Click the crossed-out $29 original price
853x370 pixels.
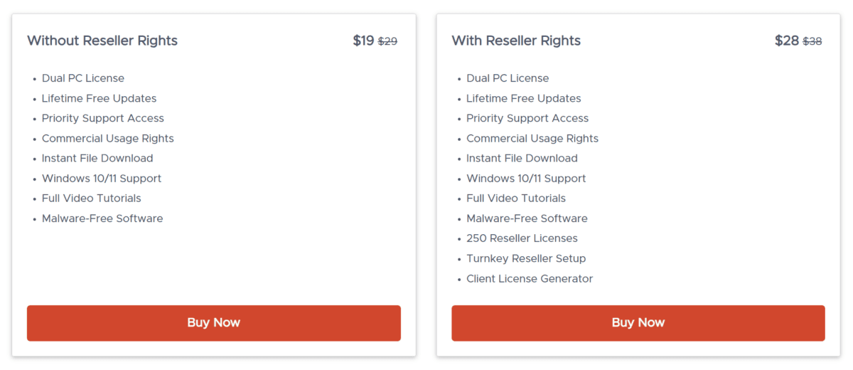tap(387, 41)
